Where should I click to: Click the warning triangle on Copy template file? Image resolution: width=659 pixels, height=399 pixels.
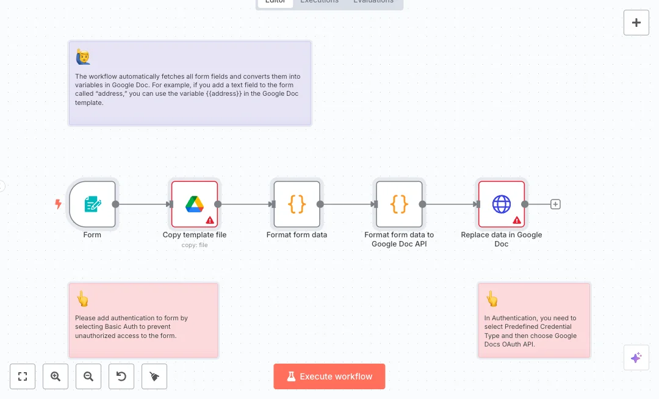tap(210, 220)
